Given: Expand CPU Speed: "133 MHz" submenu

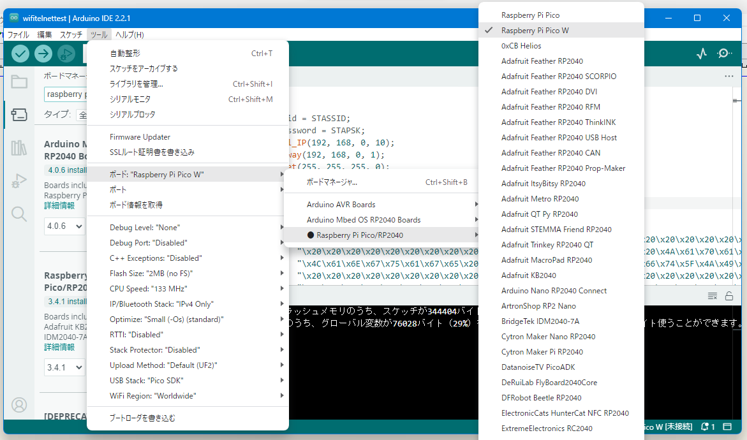Looking at the screenshot, I should click(x=188, y=289).
